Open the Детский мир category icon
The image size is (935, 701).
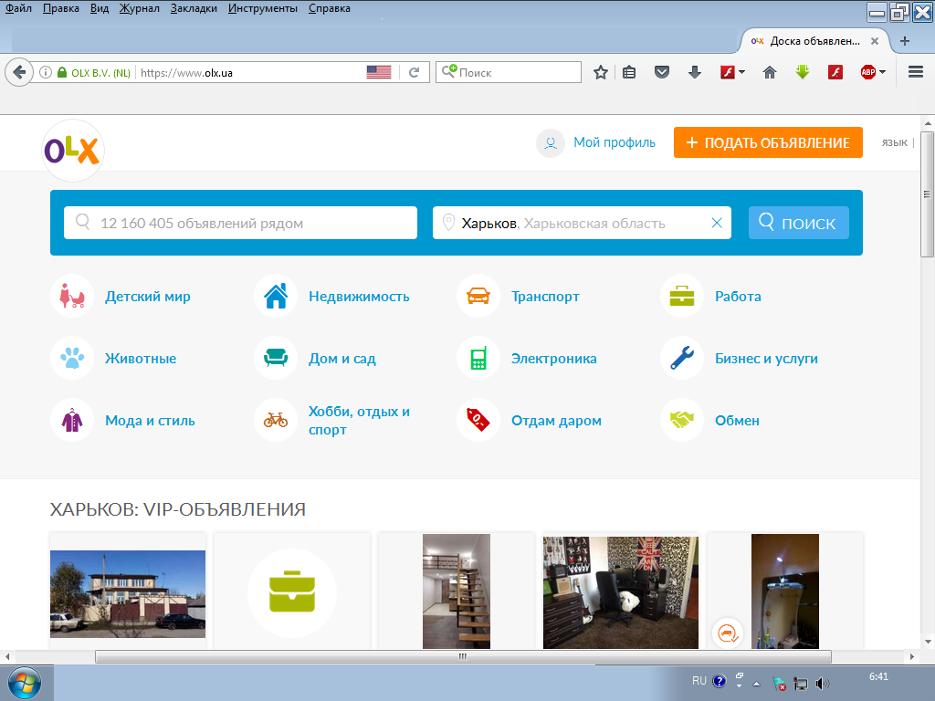[72, 297]
